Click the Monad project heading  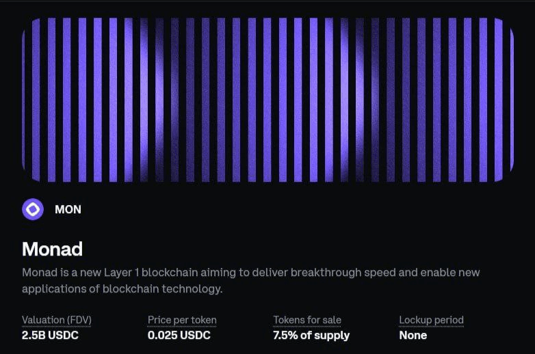53,248
